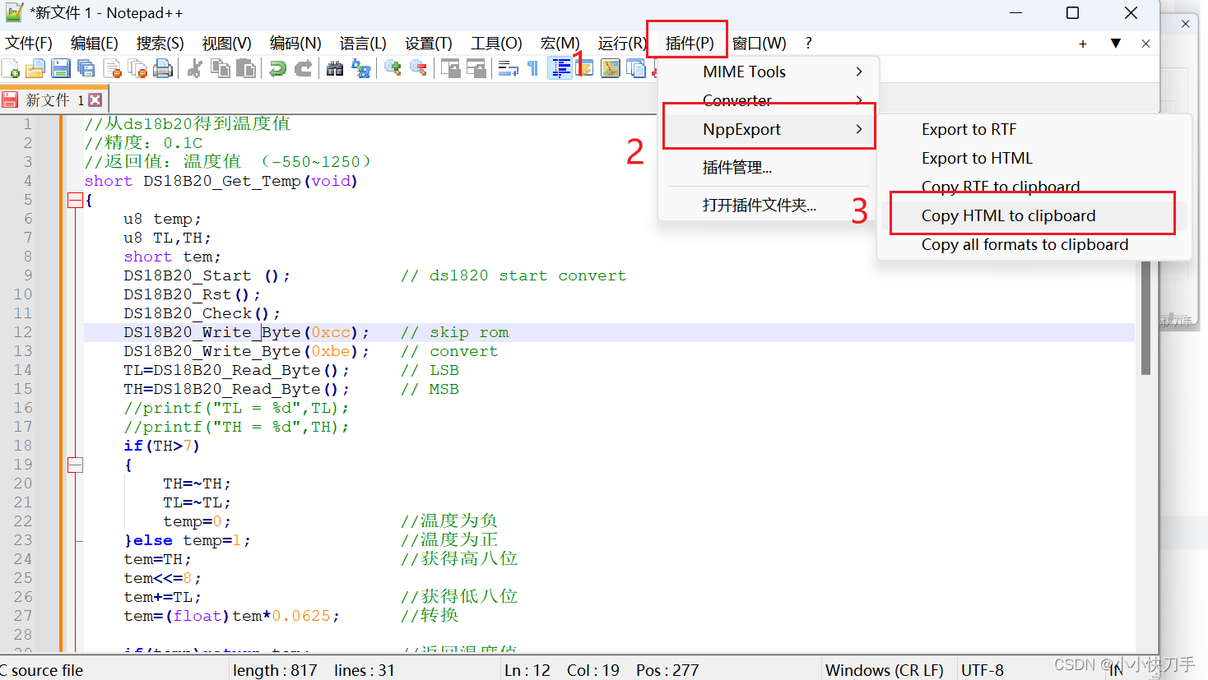The width and height of the screenshot is (1208, 680).
Task: Open Find with the binoculars icon
Action: tap(335, 68)
